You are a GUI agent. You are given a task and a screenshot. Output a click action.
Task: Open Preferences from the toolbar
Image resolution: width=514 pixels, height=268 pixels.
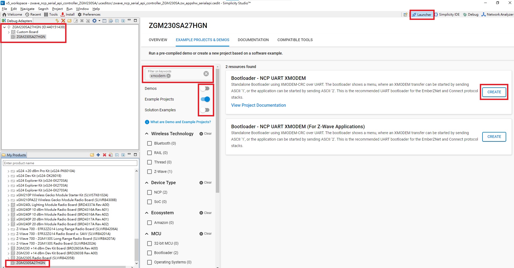[89, 15]
